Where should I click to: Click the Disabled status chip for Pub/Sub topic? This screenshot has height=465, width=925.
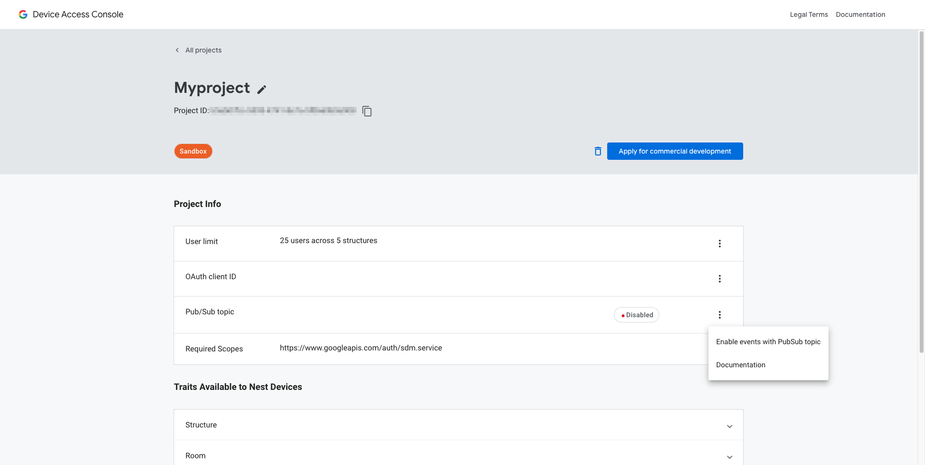636,314
